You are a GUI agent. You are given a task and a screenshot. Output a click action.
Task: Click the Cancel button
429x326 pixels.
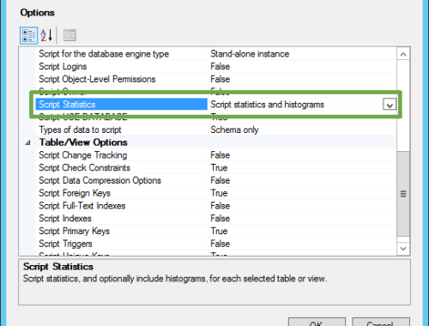pyautogui.click(x=381, y=323)
